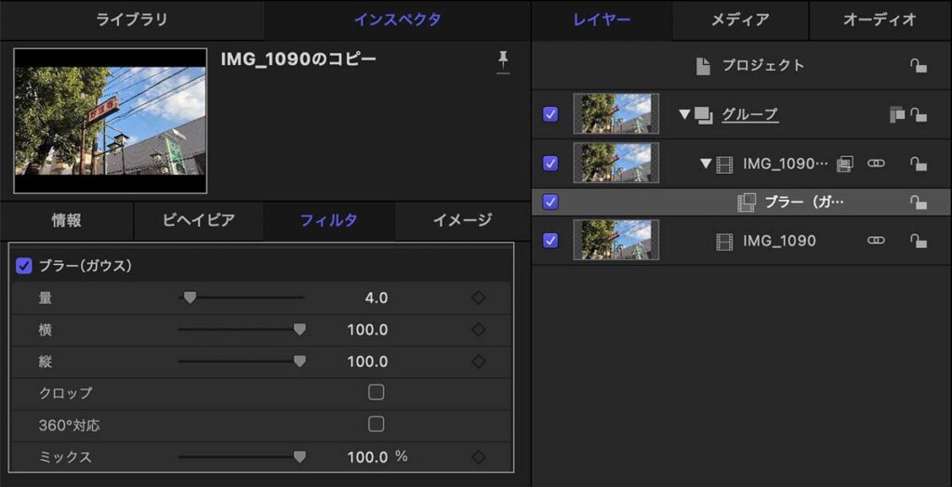Viewport: 952px width, 487px height.
Task: Click the lock icon on the プロジェクト row
Action: click(918, 66)
